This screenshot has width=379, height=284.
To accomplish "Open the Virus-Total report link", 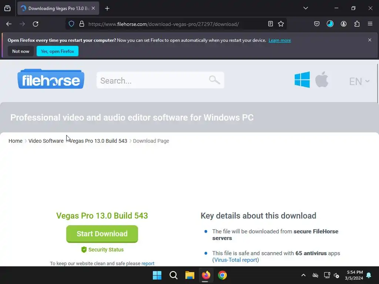I will tap(236, 260).
